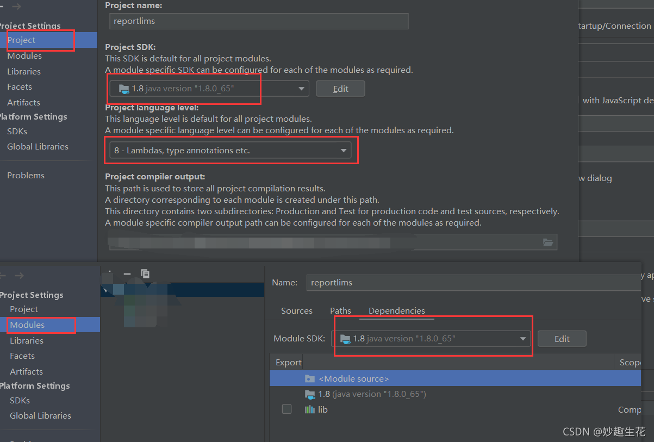
Task: Open the Project SDK dropdown
Action: point(301,89)
